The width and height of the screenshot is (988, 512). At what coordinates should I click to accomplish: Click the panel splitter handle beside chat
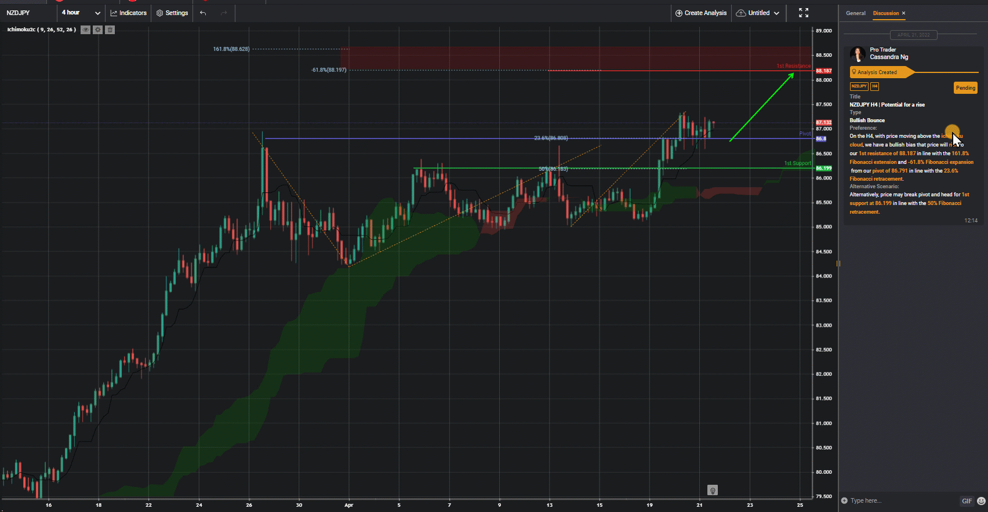click(x=838, y=264)
